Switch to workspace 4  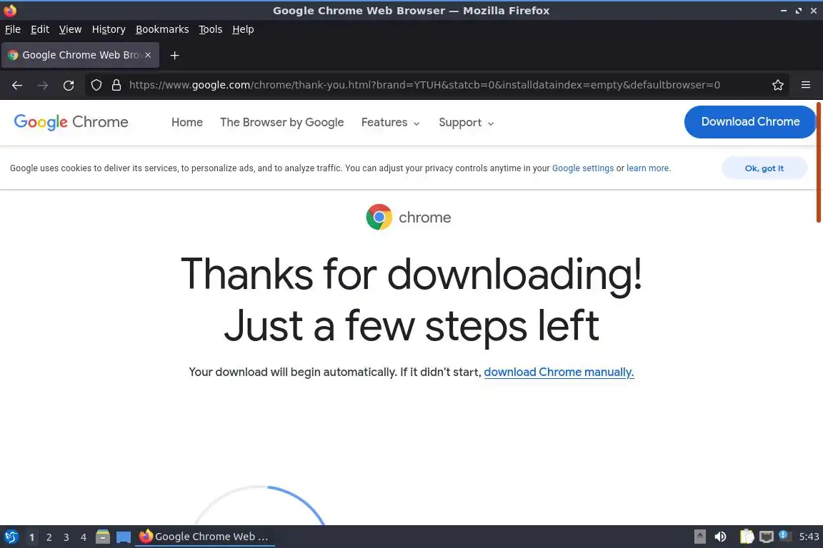tap(84, 537)
